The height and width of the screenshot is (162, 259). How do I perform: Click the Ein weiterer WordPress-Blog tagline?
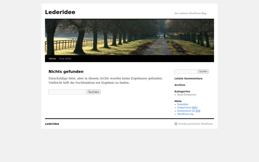tap(190, 13)
